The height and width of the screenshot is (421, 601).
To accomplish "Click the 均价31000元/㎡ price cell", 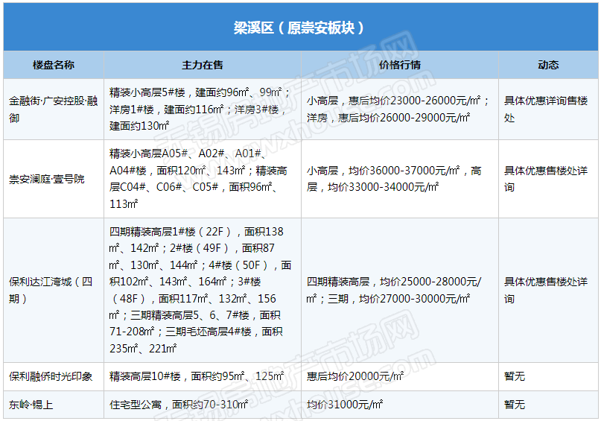I will coord(345,405).
